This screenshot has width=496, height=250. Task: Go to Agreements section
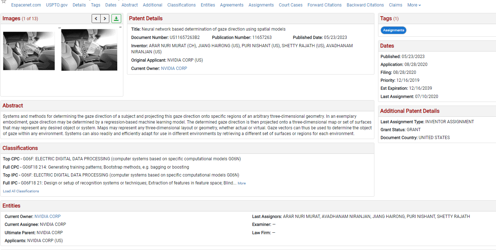pyautogui.click(x=232, y=5)
